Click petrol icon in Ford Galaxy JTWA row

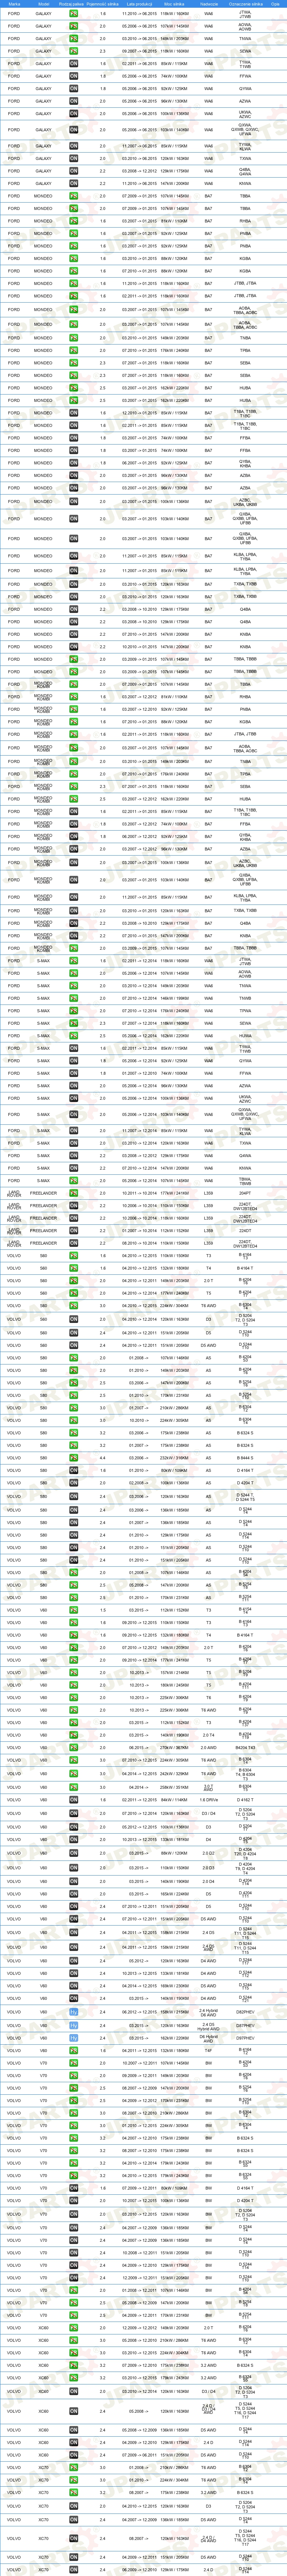[74, 14]
